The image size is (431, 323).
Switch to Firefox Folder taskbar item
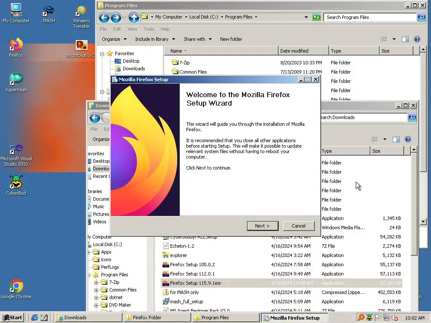157,318
